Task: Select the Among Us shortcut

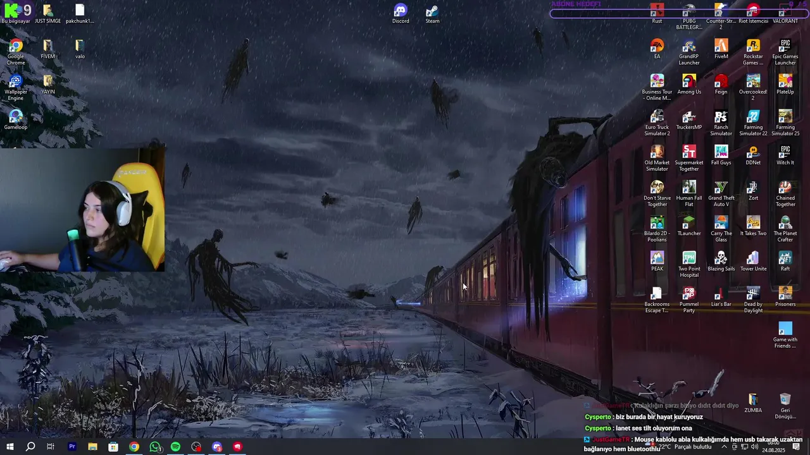Action: pyautogui.click(x=689, y=85)
